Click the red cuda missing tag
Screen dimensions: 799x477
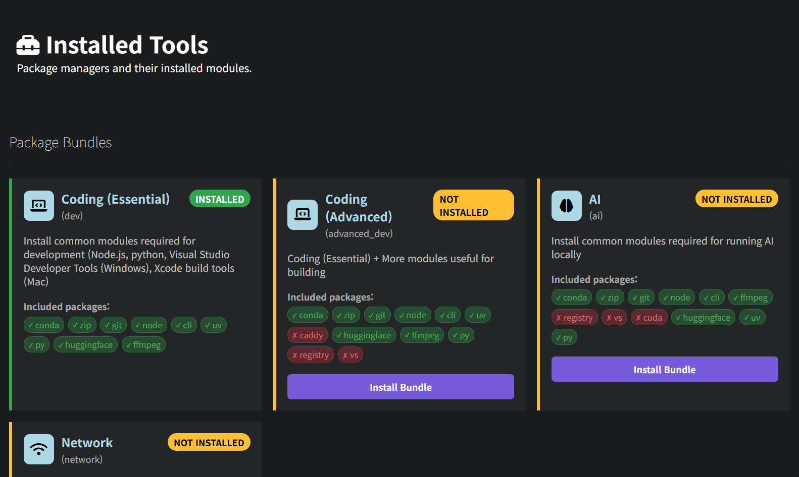(649, 318)
